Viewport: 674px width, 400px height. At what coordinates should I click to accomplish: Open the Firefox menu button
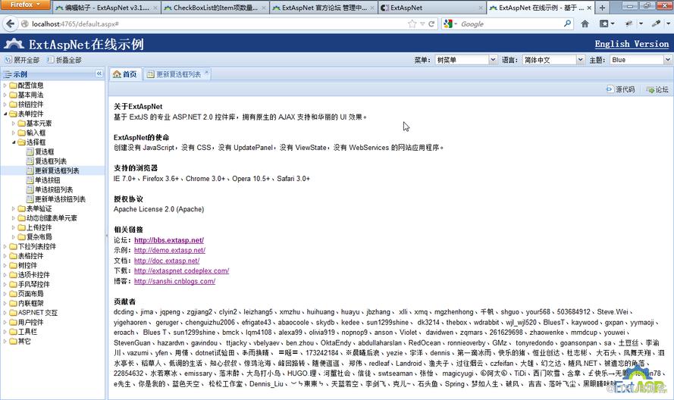pos(25,5)
